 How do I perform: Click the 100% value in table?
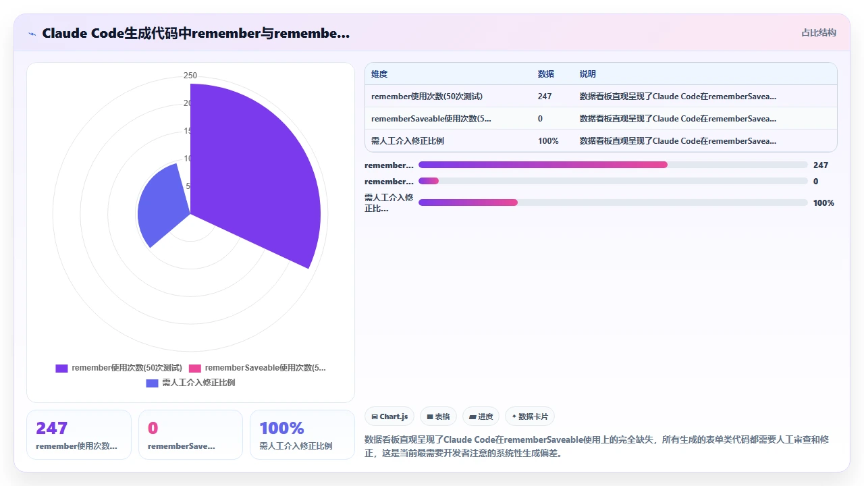[x=548, y=141]
